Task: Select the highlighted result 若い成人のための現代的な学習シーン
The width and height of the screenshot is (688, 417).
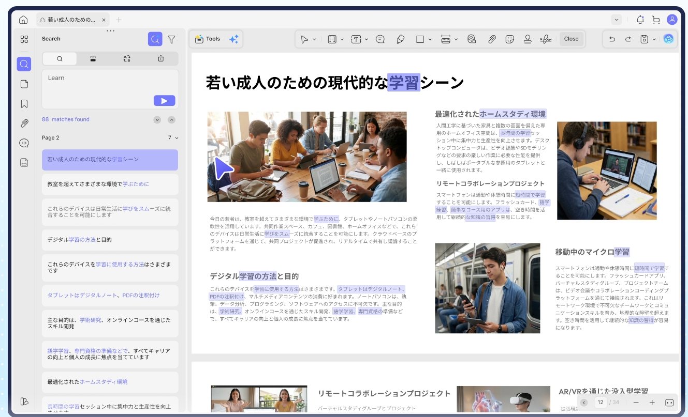Action: (110, 160)
